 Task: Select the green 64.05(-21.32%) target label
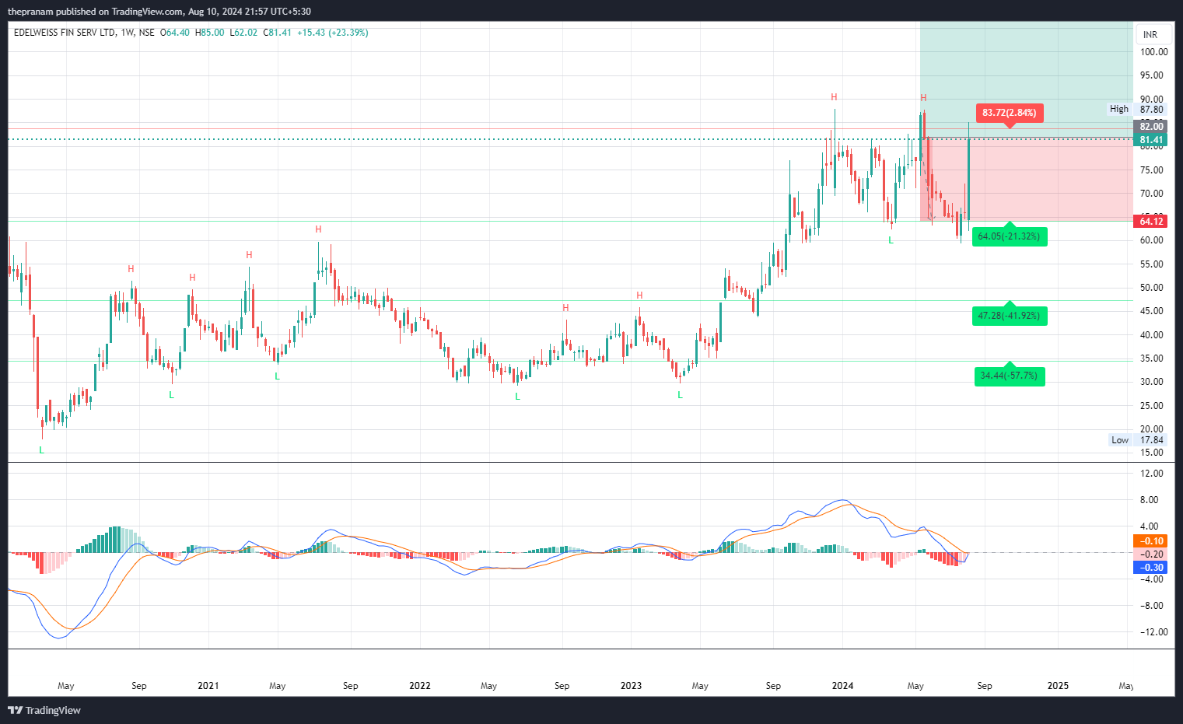point(1009,236)
